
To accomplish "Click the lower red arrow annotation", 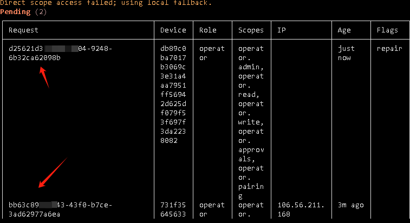I will click(53, 172).
